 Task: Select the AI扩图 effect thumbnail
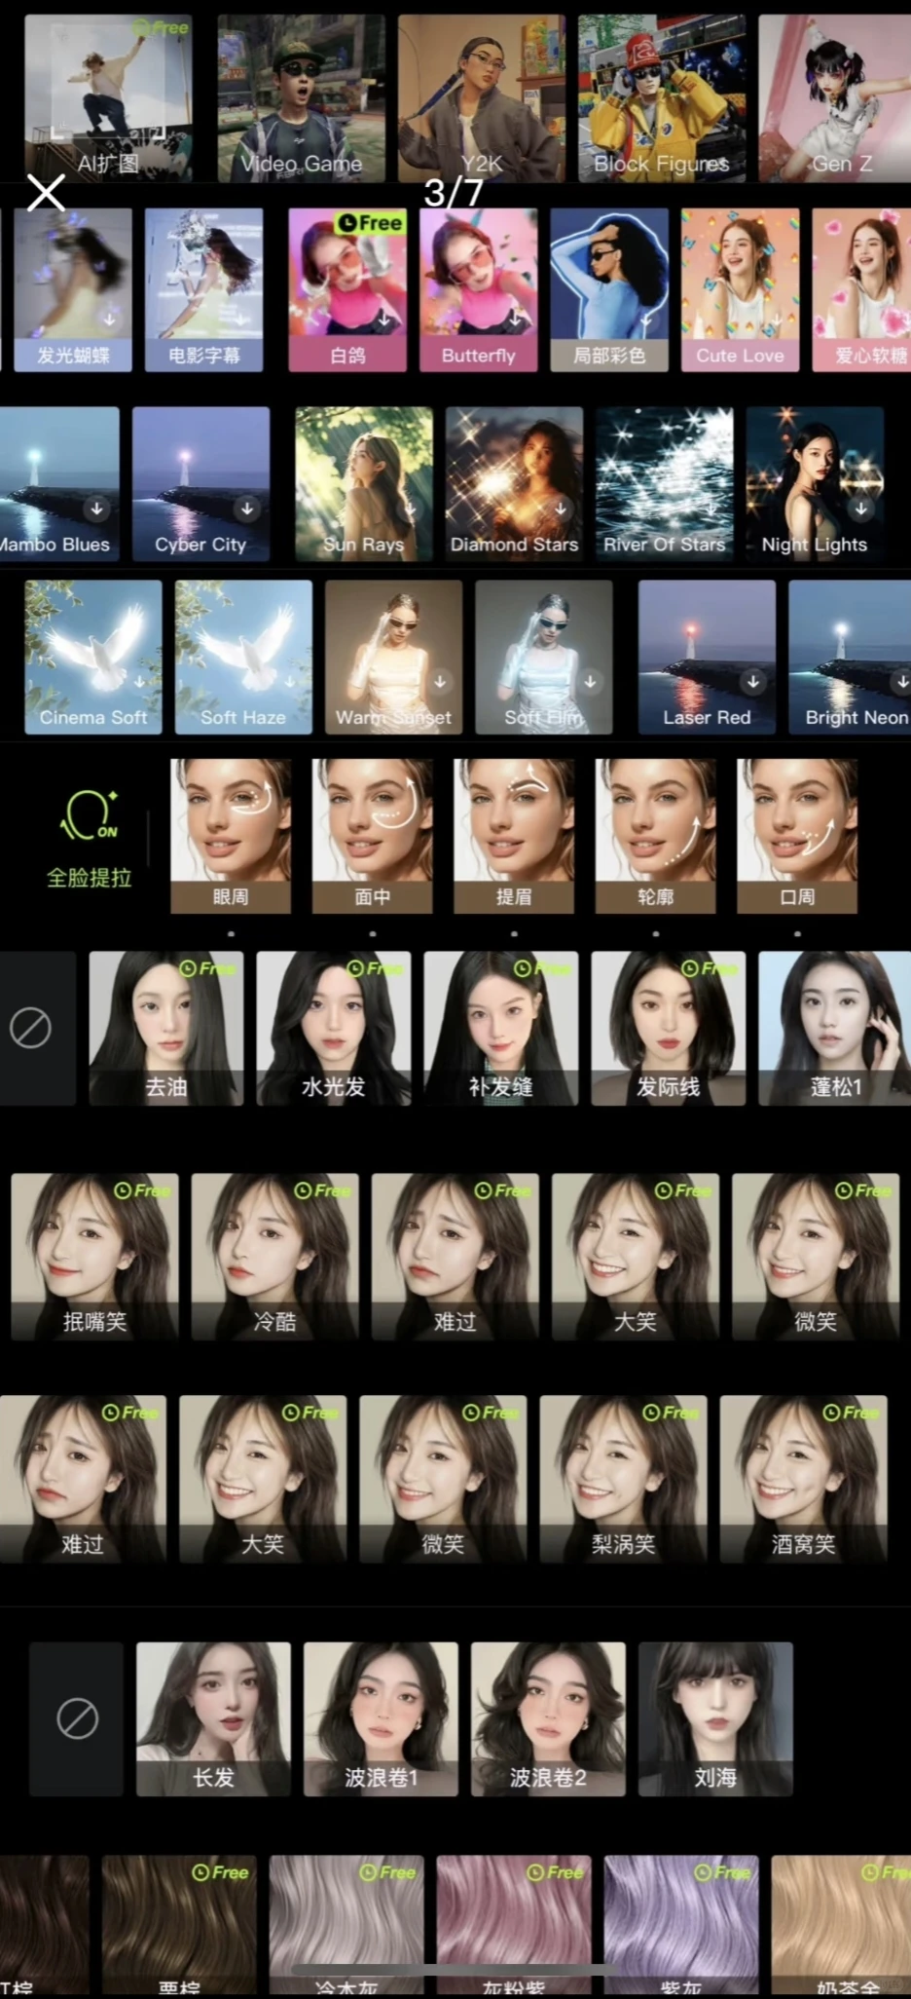[108, 97]
